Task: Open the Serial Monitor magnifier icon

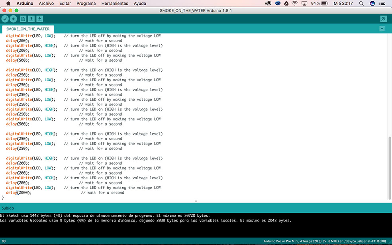Action: [x=383, y=19]
